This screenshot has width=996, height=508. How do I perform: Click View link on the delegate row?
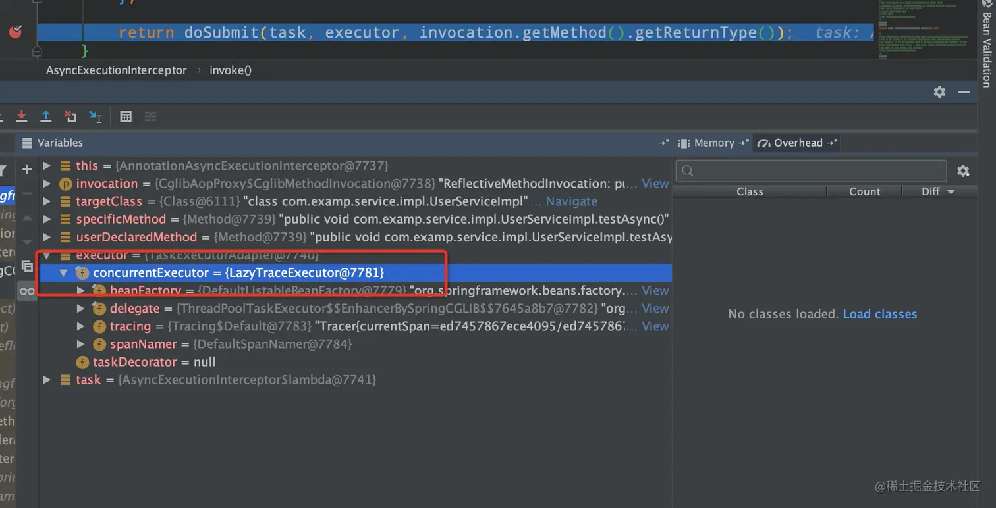(655, 309)
